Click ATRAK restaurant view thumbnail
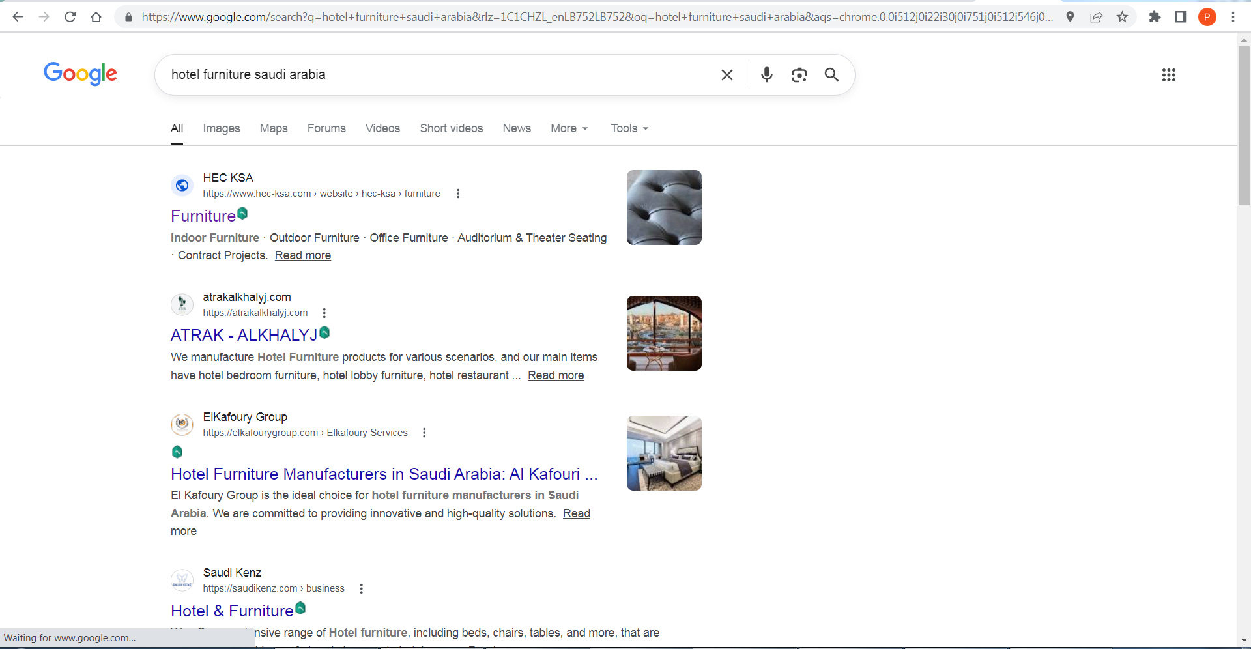The image size is (1251, 649). [664, 333]
